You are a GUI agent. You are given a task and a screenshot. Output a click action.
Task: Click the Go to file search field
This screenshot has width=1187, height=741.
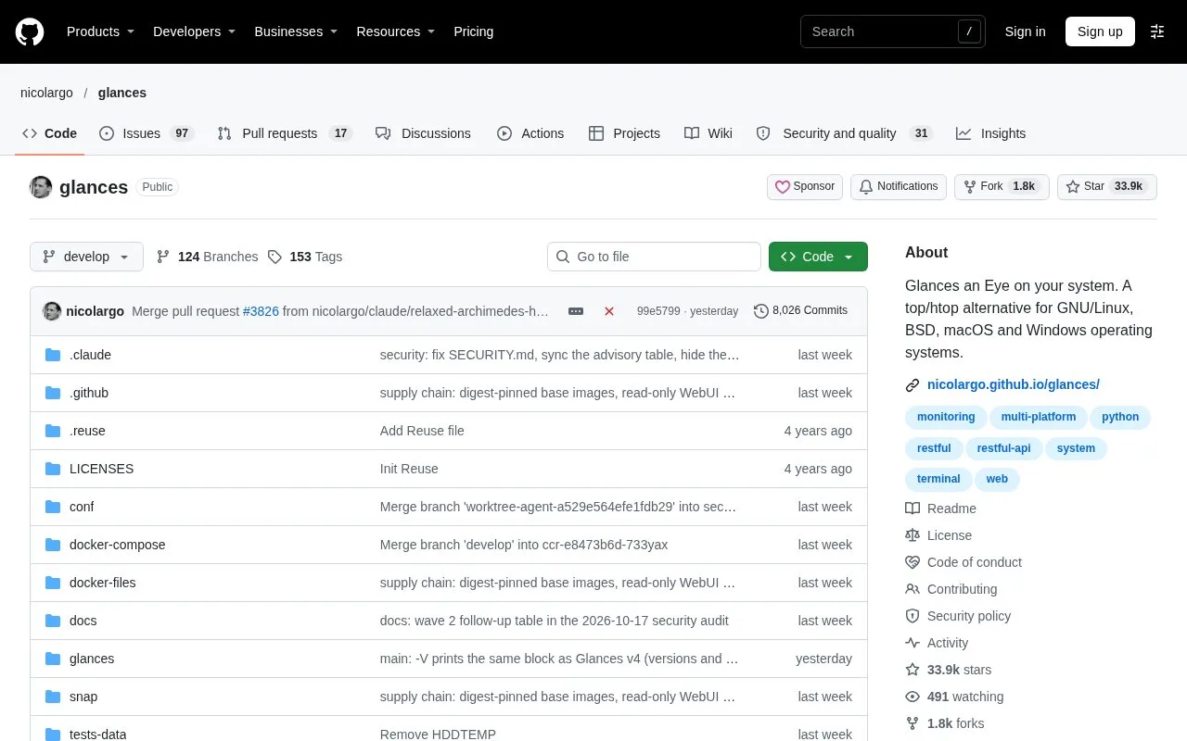point(654,257)
